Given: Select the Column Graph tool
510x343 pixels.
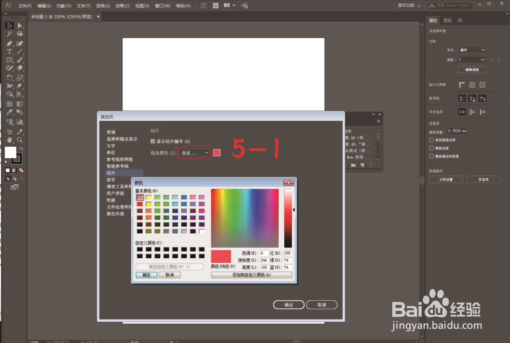Looking at the screenshot, I should (x=20, y=122).
